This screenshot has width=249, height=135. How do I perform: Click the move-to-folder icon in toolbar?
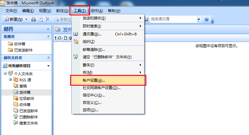pyautogui.click(x=41, y=19)
